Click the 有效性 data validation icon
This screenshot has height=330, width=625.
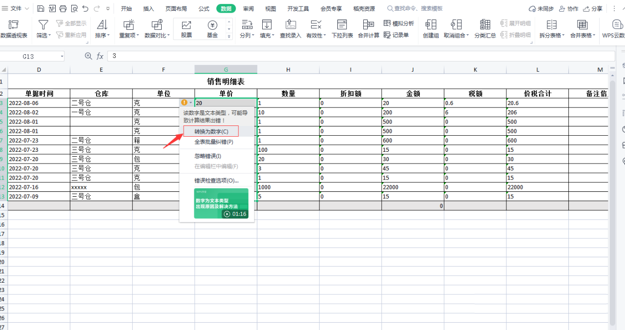(x=316, y=24)
